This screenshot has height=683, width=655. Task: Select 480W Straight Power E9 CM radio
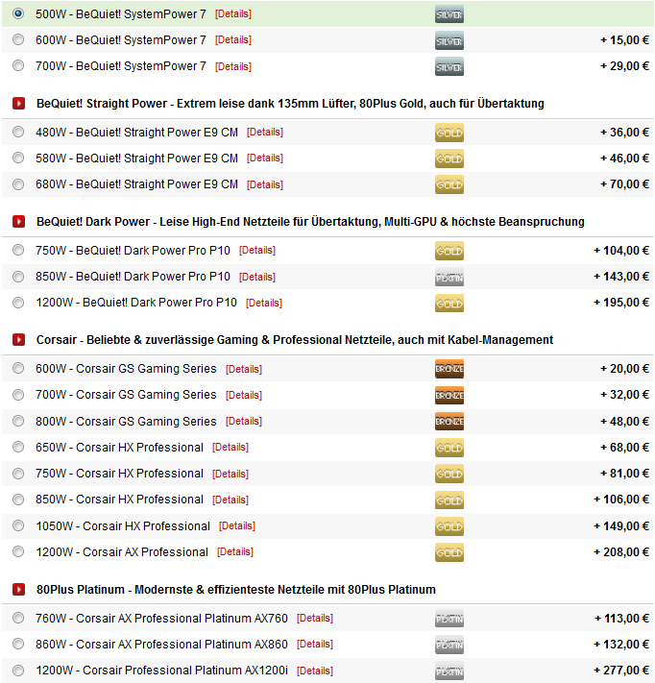click(x=18, y=132)
